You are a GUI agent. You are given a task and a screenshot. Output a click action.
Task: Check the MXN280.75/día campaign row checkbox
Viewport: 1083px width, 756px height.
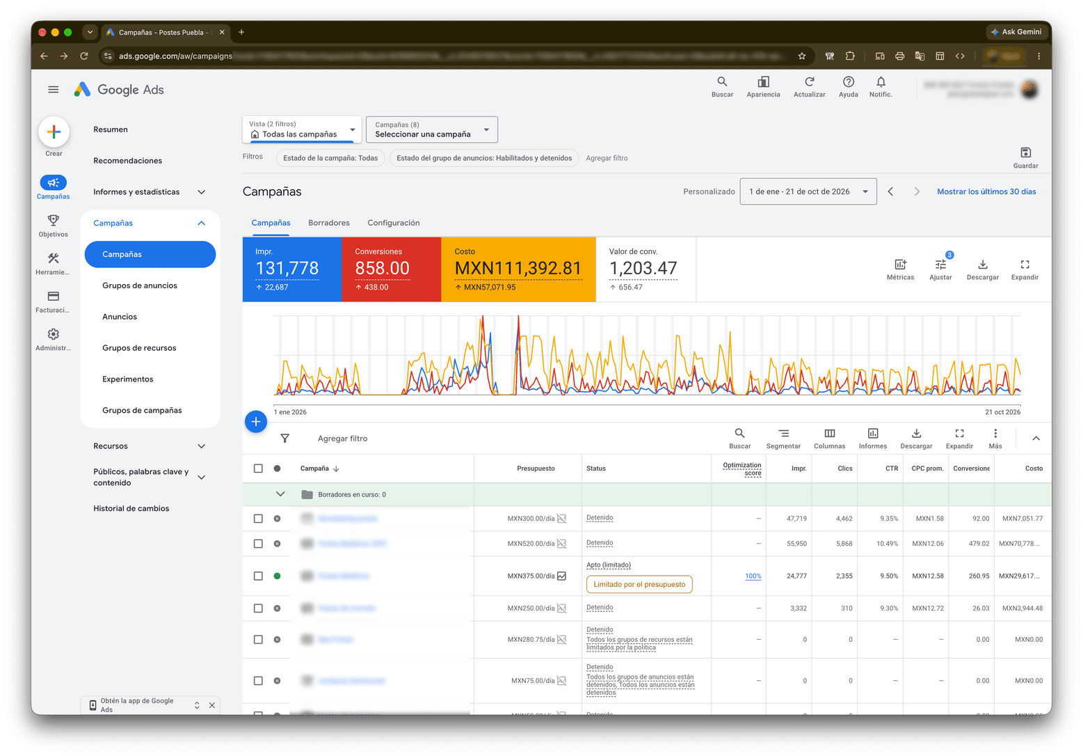(258, 639)
